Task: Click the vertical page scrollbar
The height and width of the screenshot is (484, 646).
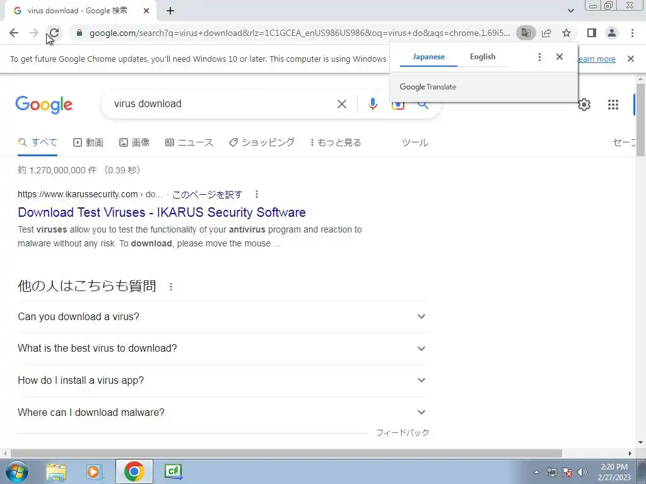Action: click(x=640, y=120)
